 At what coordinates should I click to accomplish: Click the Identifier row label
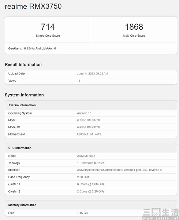pos(14,170)
